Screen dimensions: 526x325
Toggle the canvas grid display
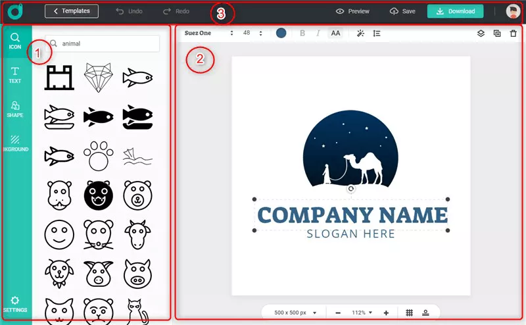409,312
